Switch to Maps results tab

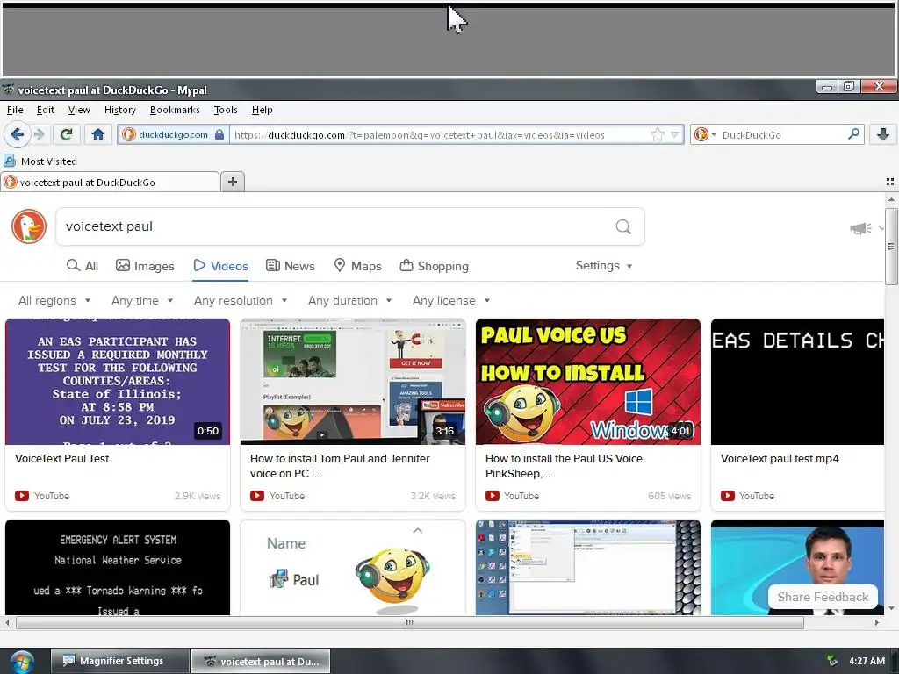coord(358,266)
